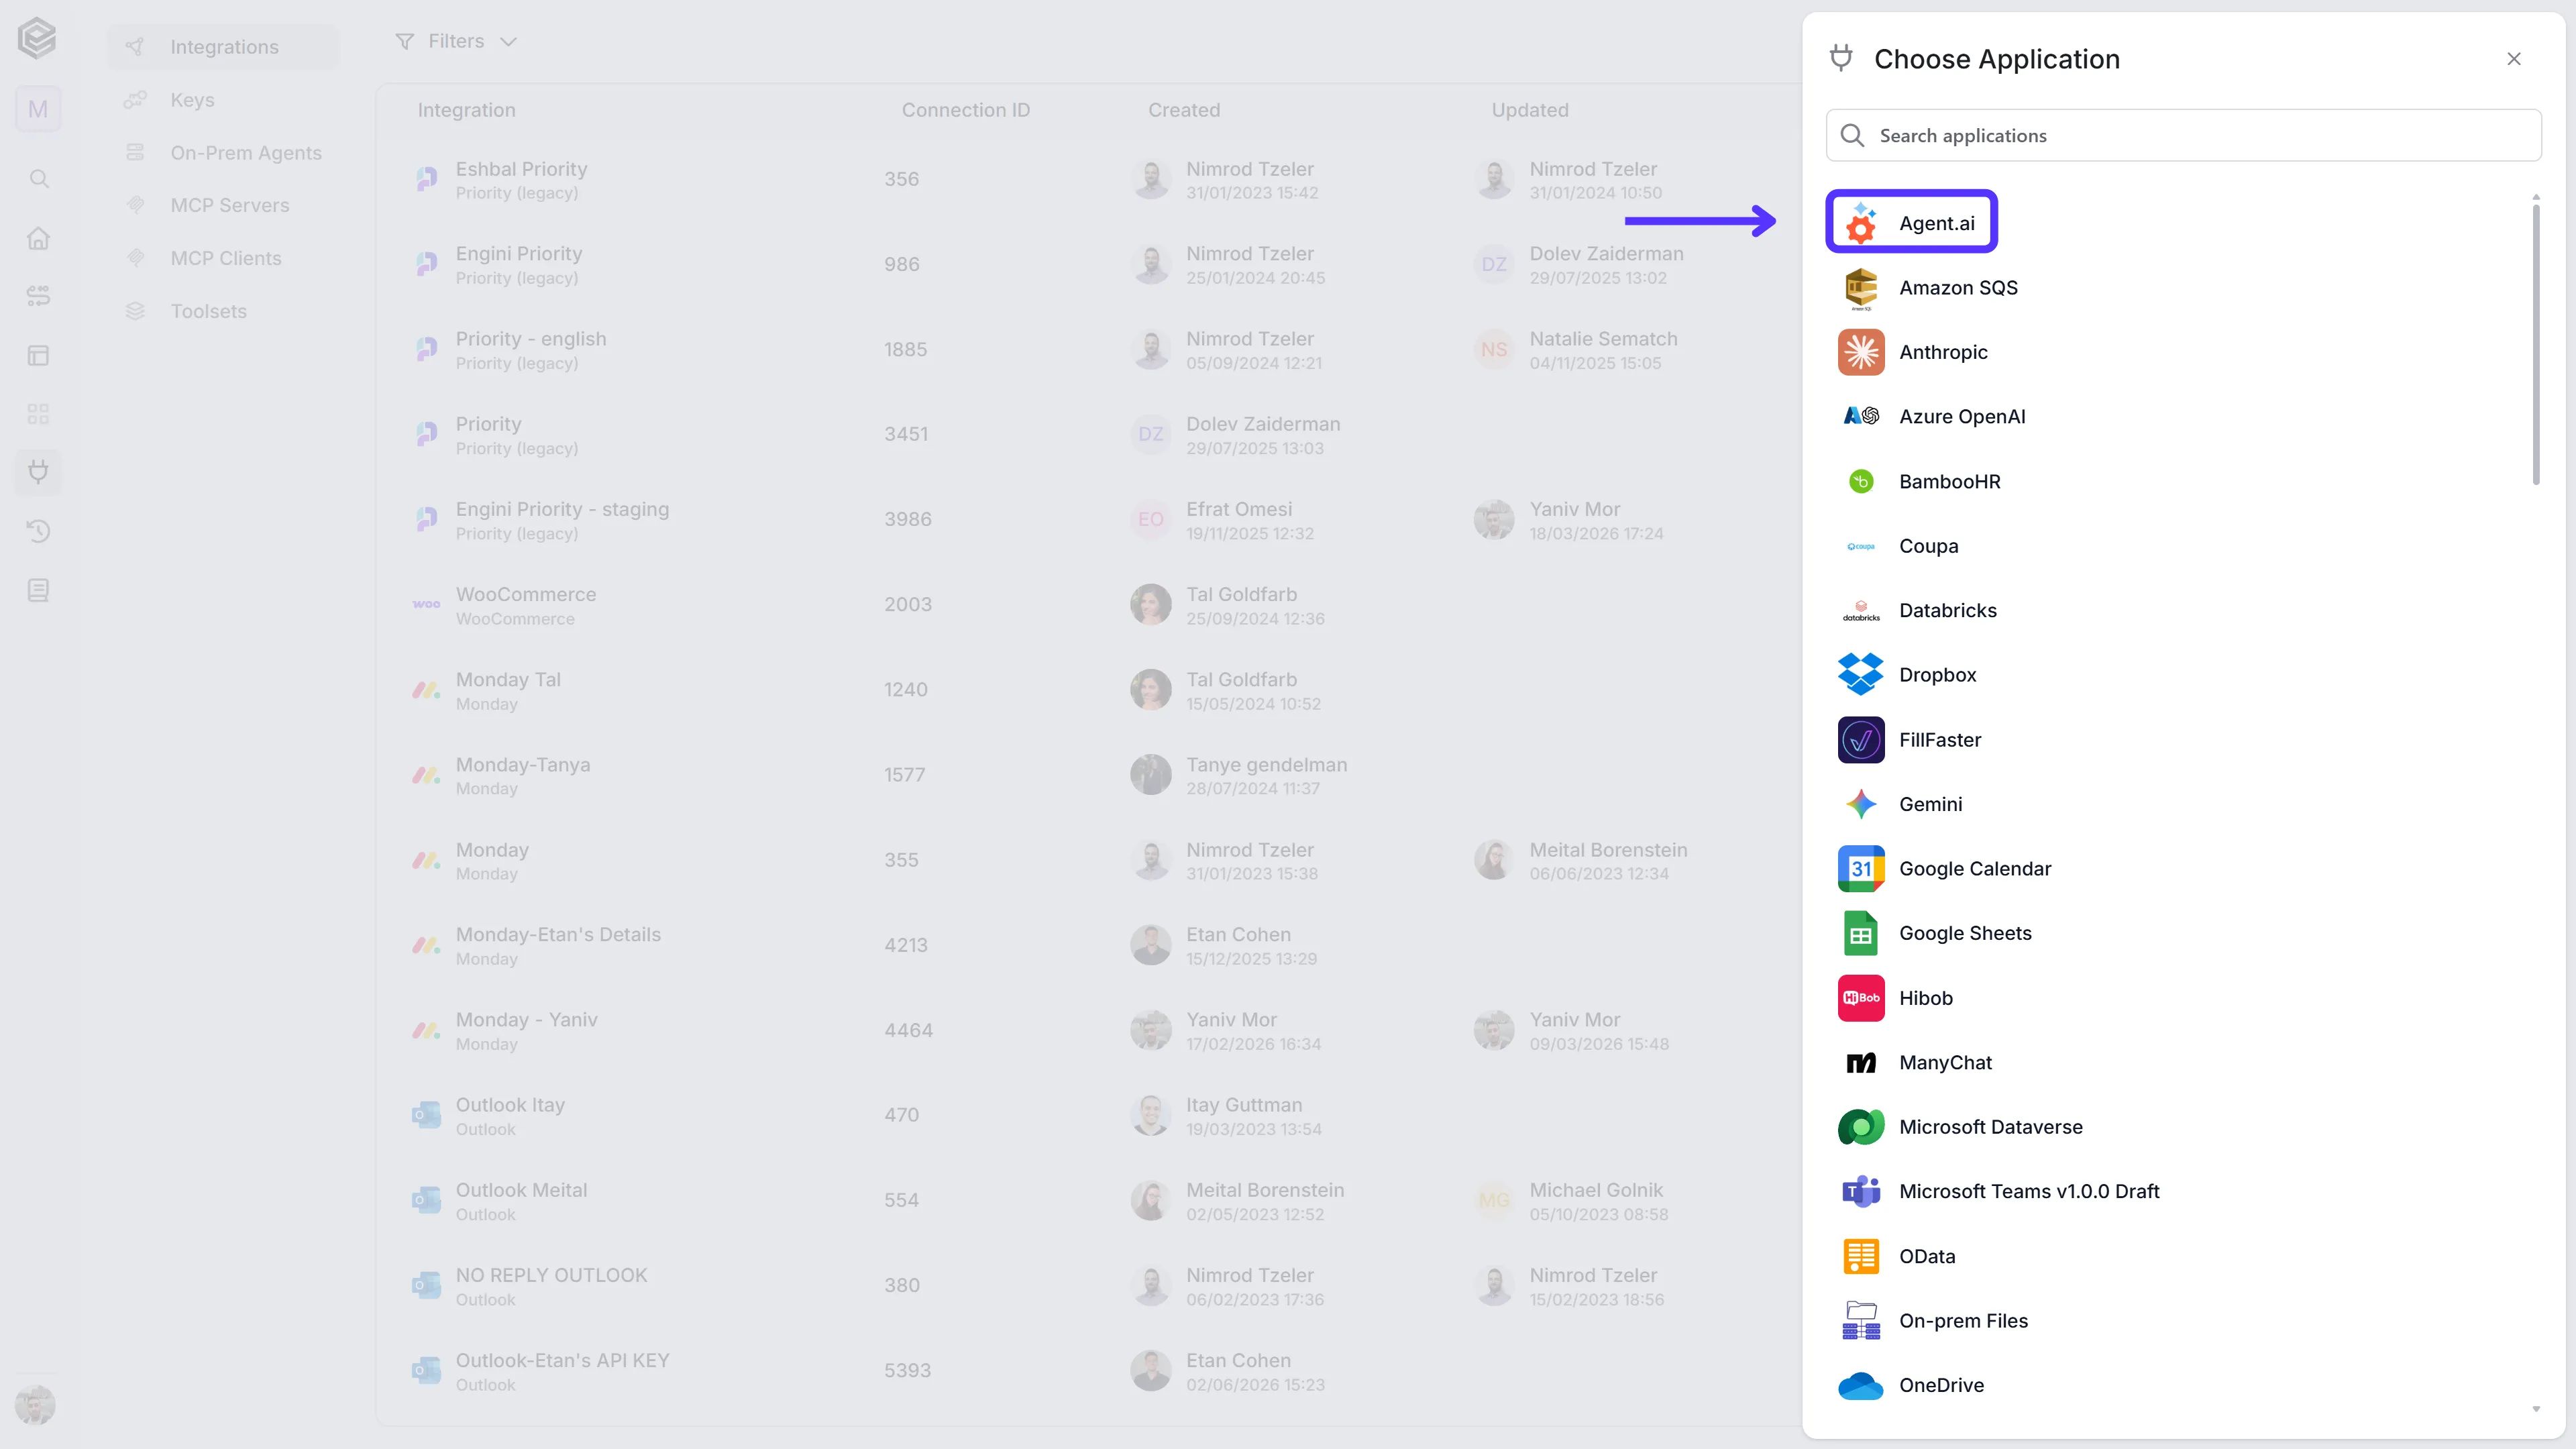The image size is (2576, 1449).
Task: Click the Connection ID column header
Action: (965, 110)
